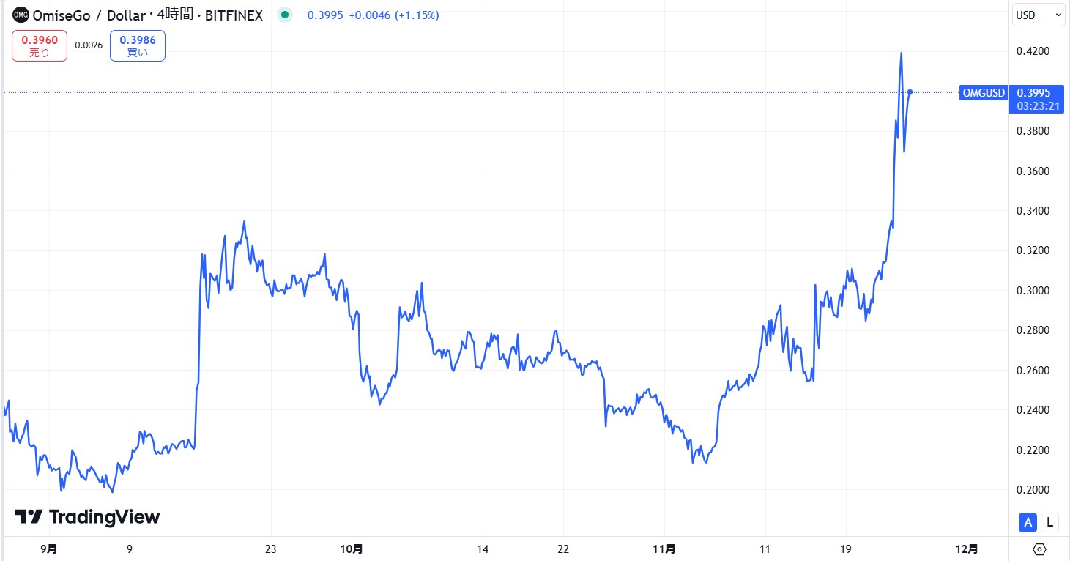The image size is (1070, 561).
Task: Click the 0.0026 spread value
Action: coord(89,45)
